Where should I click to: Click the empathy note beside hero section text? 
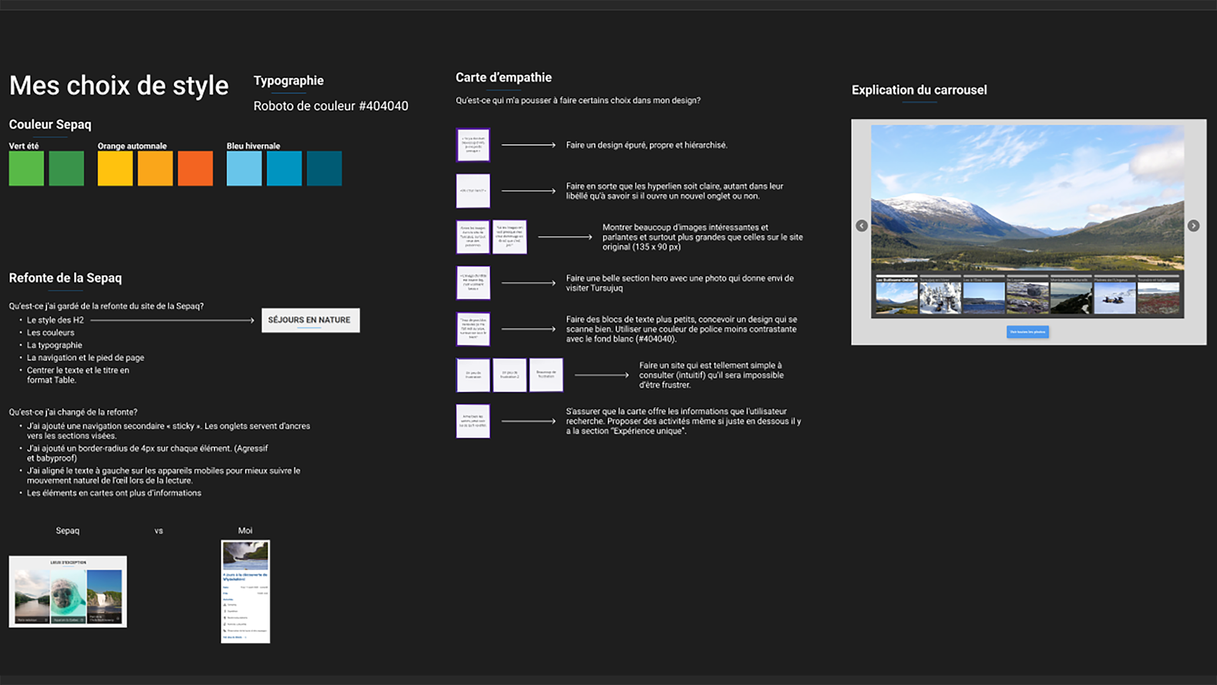[x=473, y=283]
